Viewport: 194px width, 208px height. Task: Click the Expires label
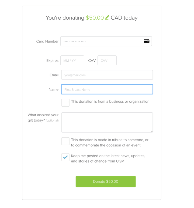[x=52, y=61]
